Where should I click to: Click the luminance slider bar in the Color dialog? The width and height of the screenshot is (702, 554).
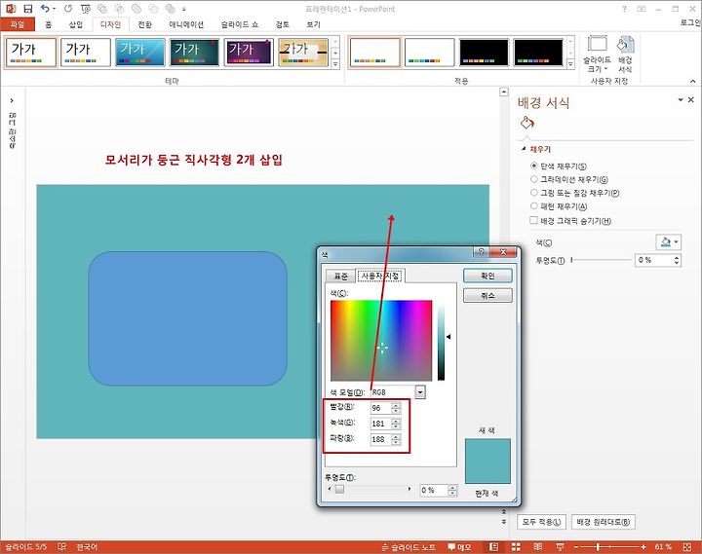(441, 342)
